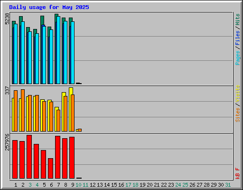Image resolution: width=243 pixels, height=190 pixels.
Task: Click day 1 on the x-axis
Action: (x=16, y=185)
